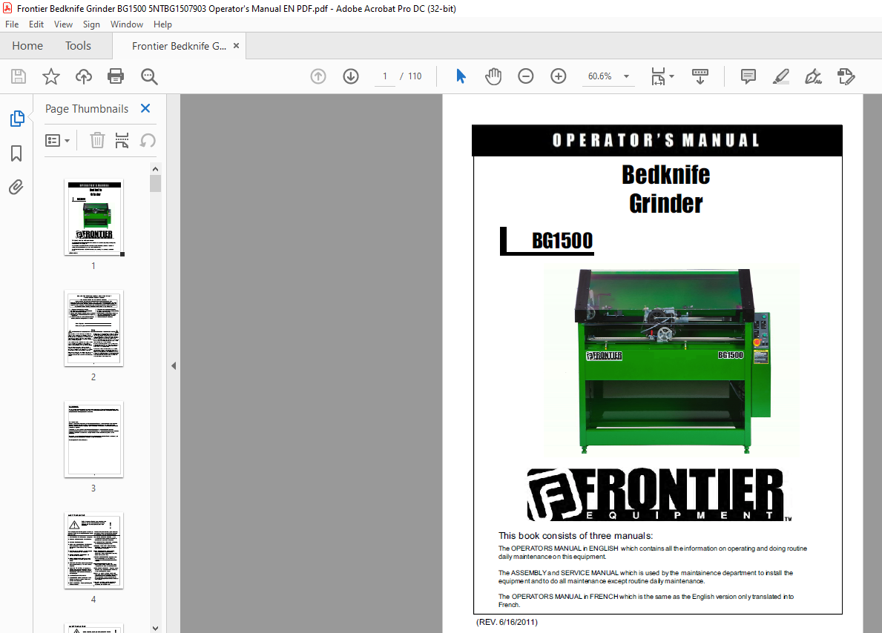Open Page Thumbnails sidebar icon
This screenshot has width=882, height=633.
(x=17, y=118)
